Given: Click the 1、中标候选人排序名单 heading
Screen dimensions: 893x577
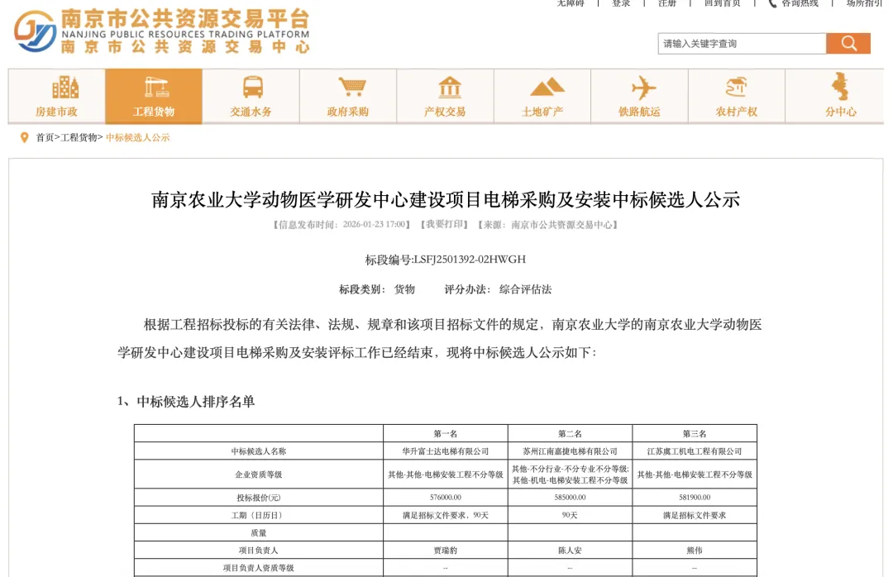Looking at the screenshot, I should pos(186,402).
